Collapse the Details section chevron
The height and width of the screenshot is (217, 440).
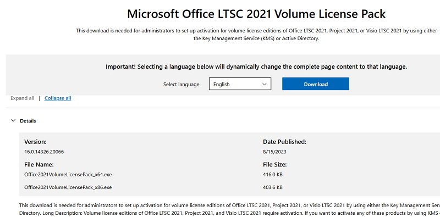click(13, 120)
